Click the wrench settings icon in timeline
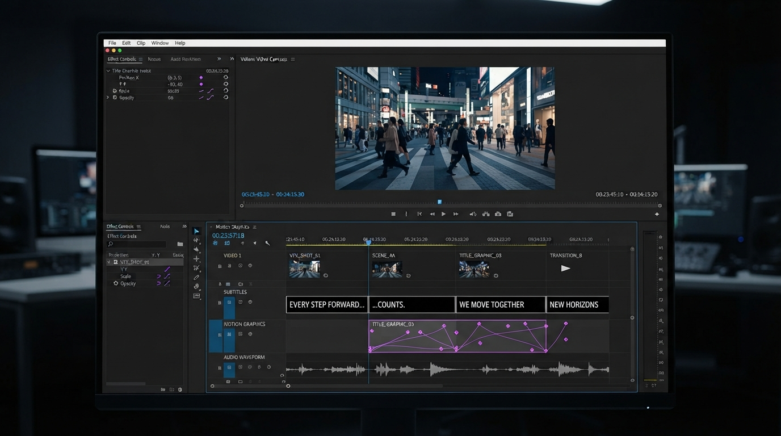Screen dimensions: 781x436 coord(267,243)
